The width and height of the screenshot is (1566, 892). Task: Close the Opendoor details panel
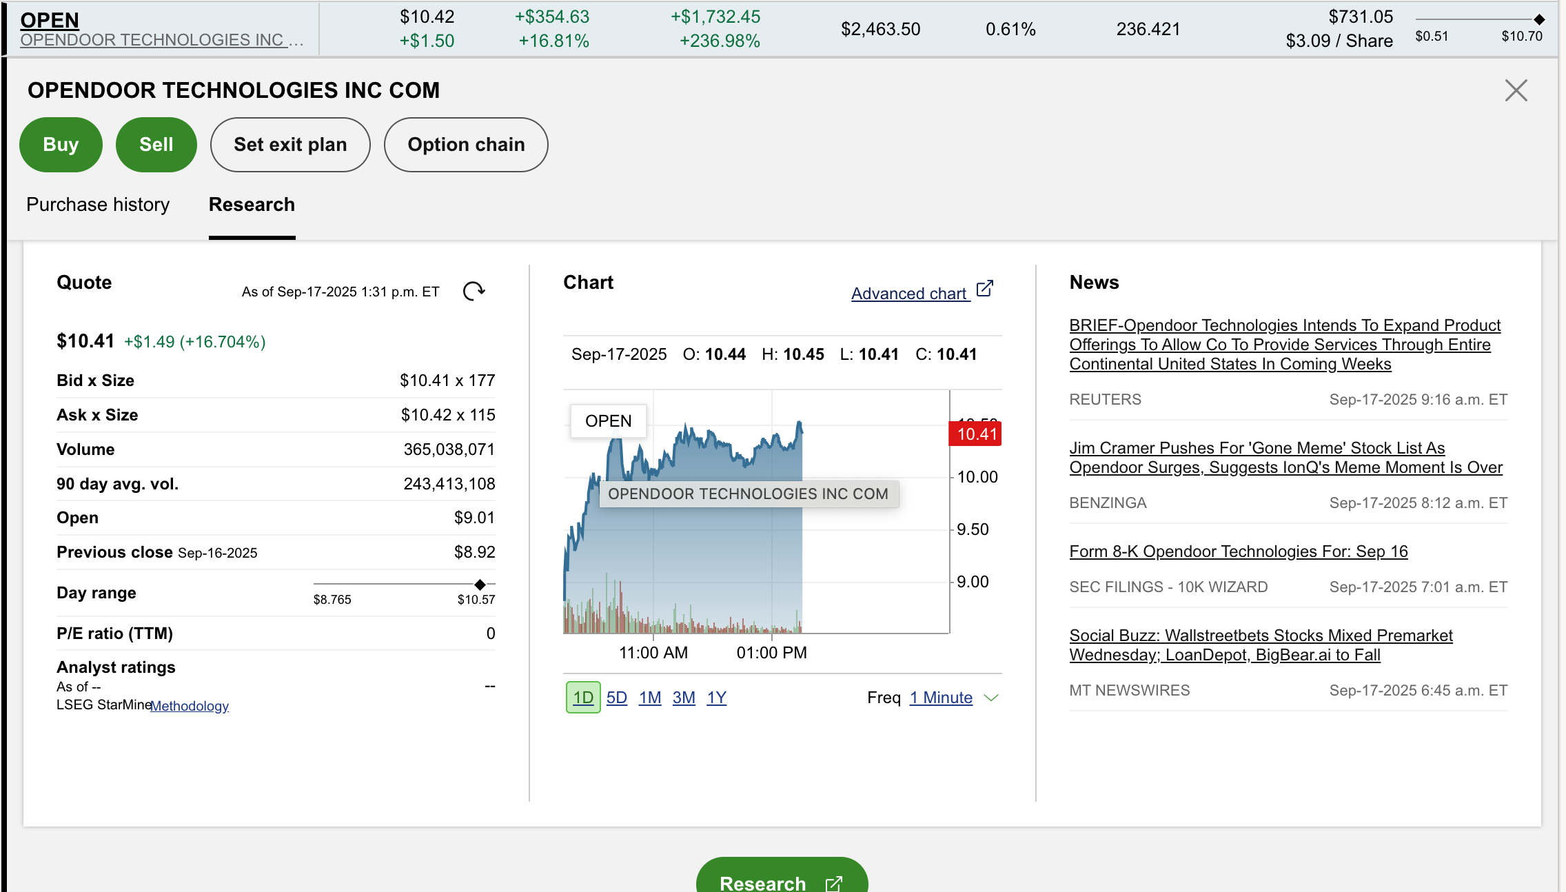(x=1516, y=90)
